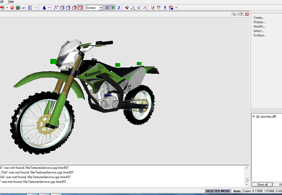This screenshot has width=282, height=195.
Task: Click the green dummy node near headlight
Action: pos(53,61)
